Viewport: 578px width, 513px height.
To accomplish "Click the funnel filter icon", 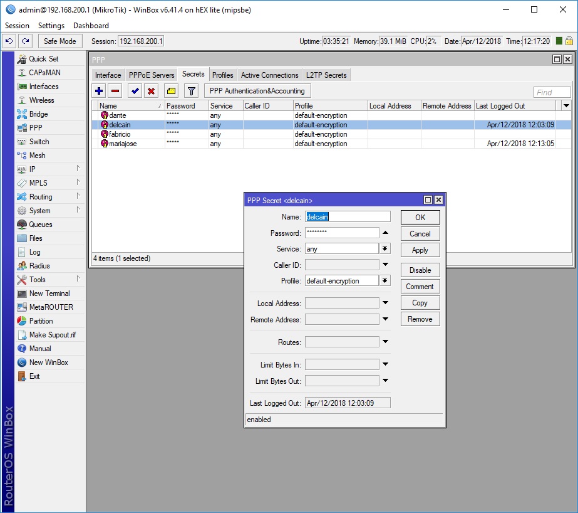I will (x=192, y=91).
